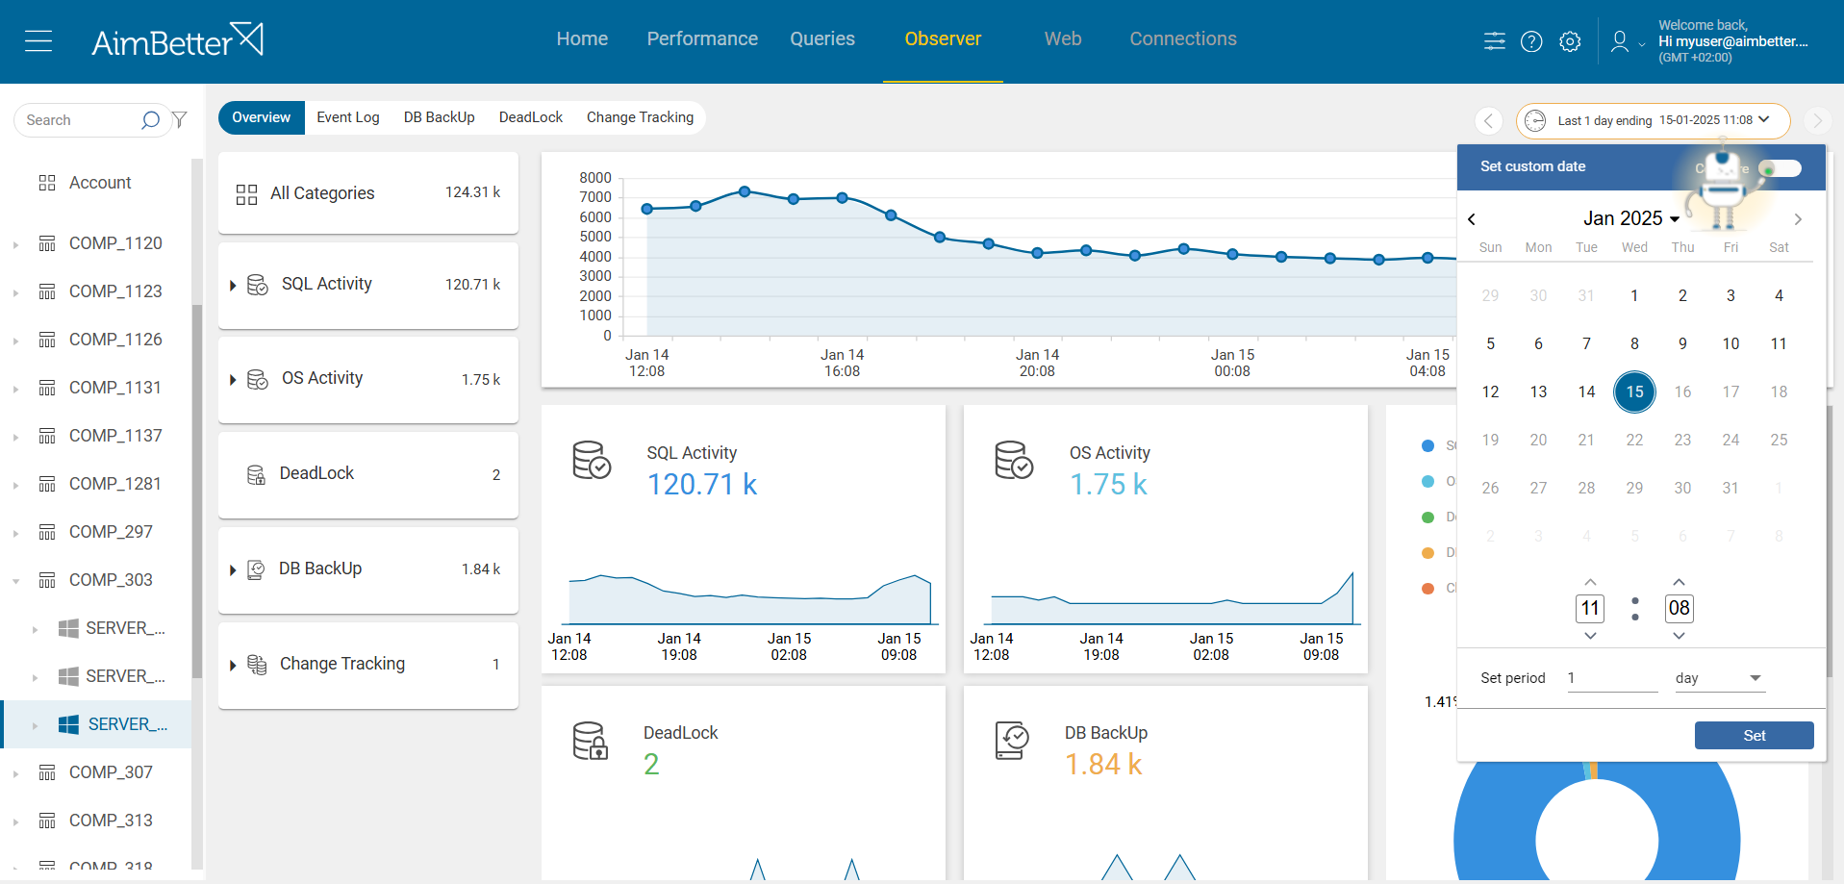Click the green legend dot in chart

[1428, 518]
